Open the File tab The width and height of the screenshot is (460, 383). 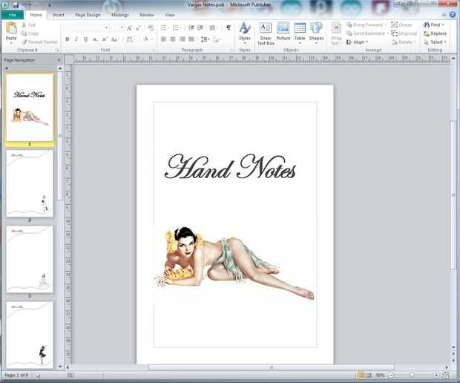pyautogui.click(x=13, y=15)
